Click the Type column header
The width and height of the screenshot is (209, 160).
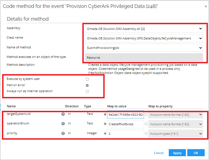tap(88, 106)
